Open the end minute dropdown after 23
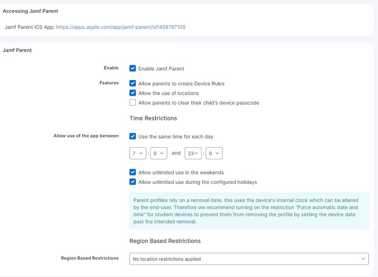The image size is (378, 277). coord(214,153)
